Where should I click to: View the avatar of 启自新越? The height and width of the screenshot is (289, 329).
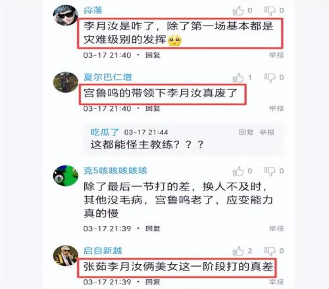click(66, 256)
